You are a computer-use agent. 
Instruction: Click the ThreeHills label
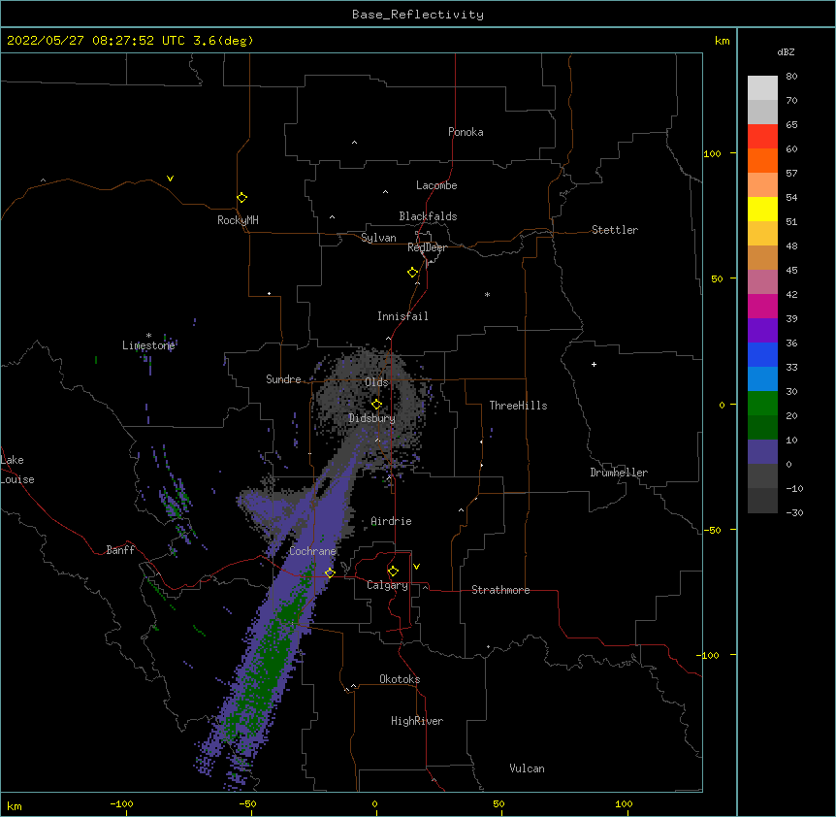[x=518, y=406]
